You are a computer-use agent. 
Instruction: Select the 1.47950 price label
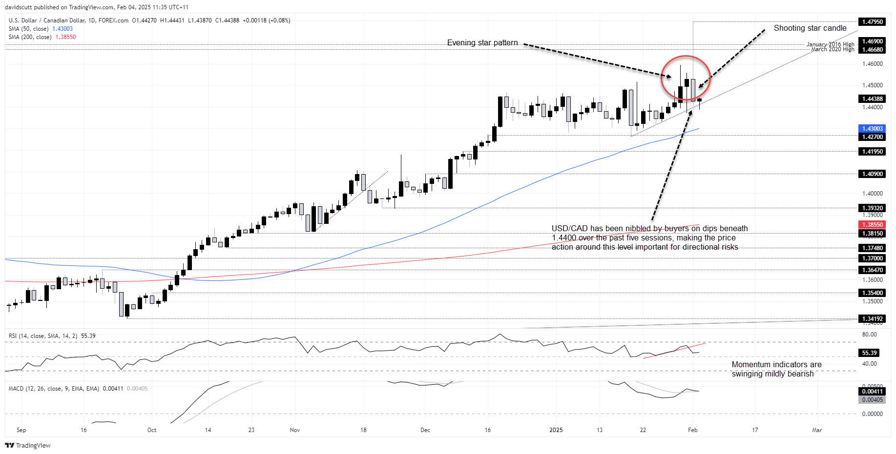click(873, 22)
